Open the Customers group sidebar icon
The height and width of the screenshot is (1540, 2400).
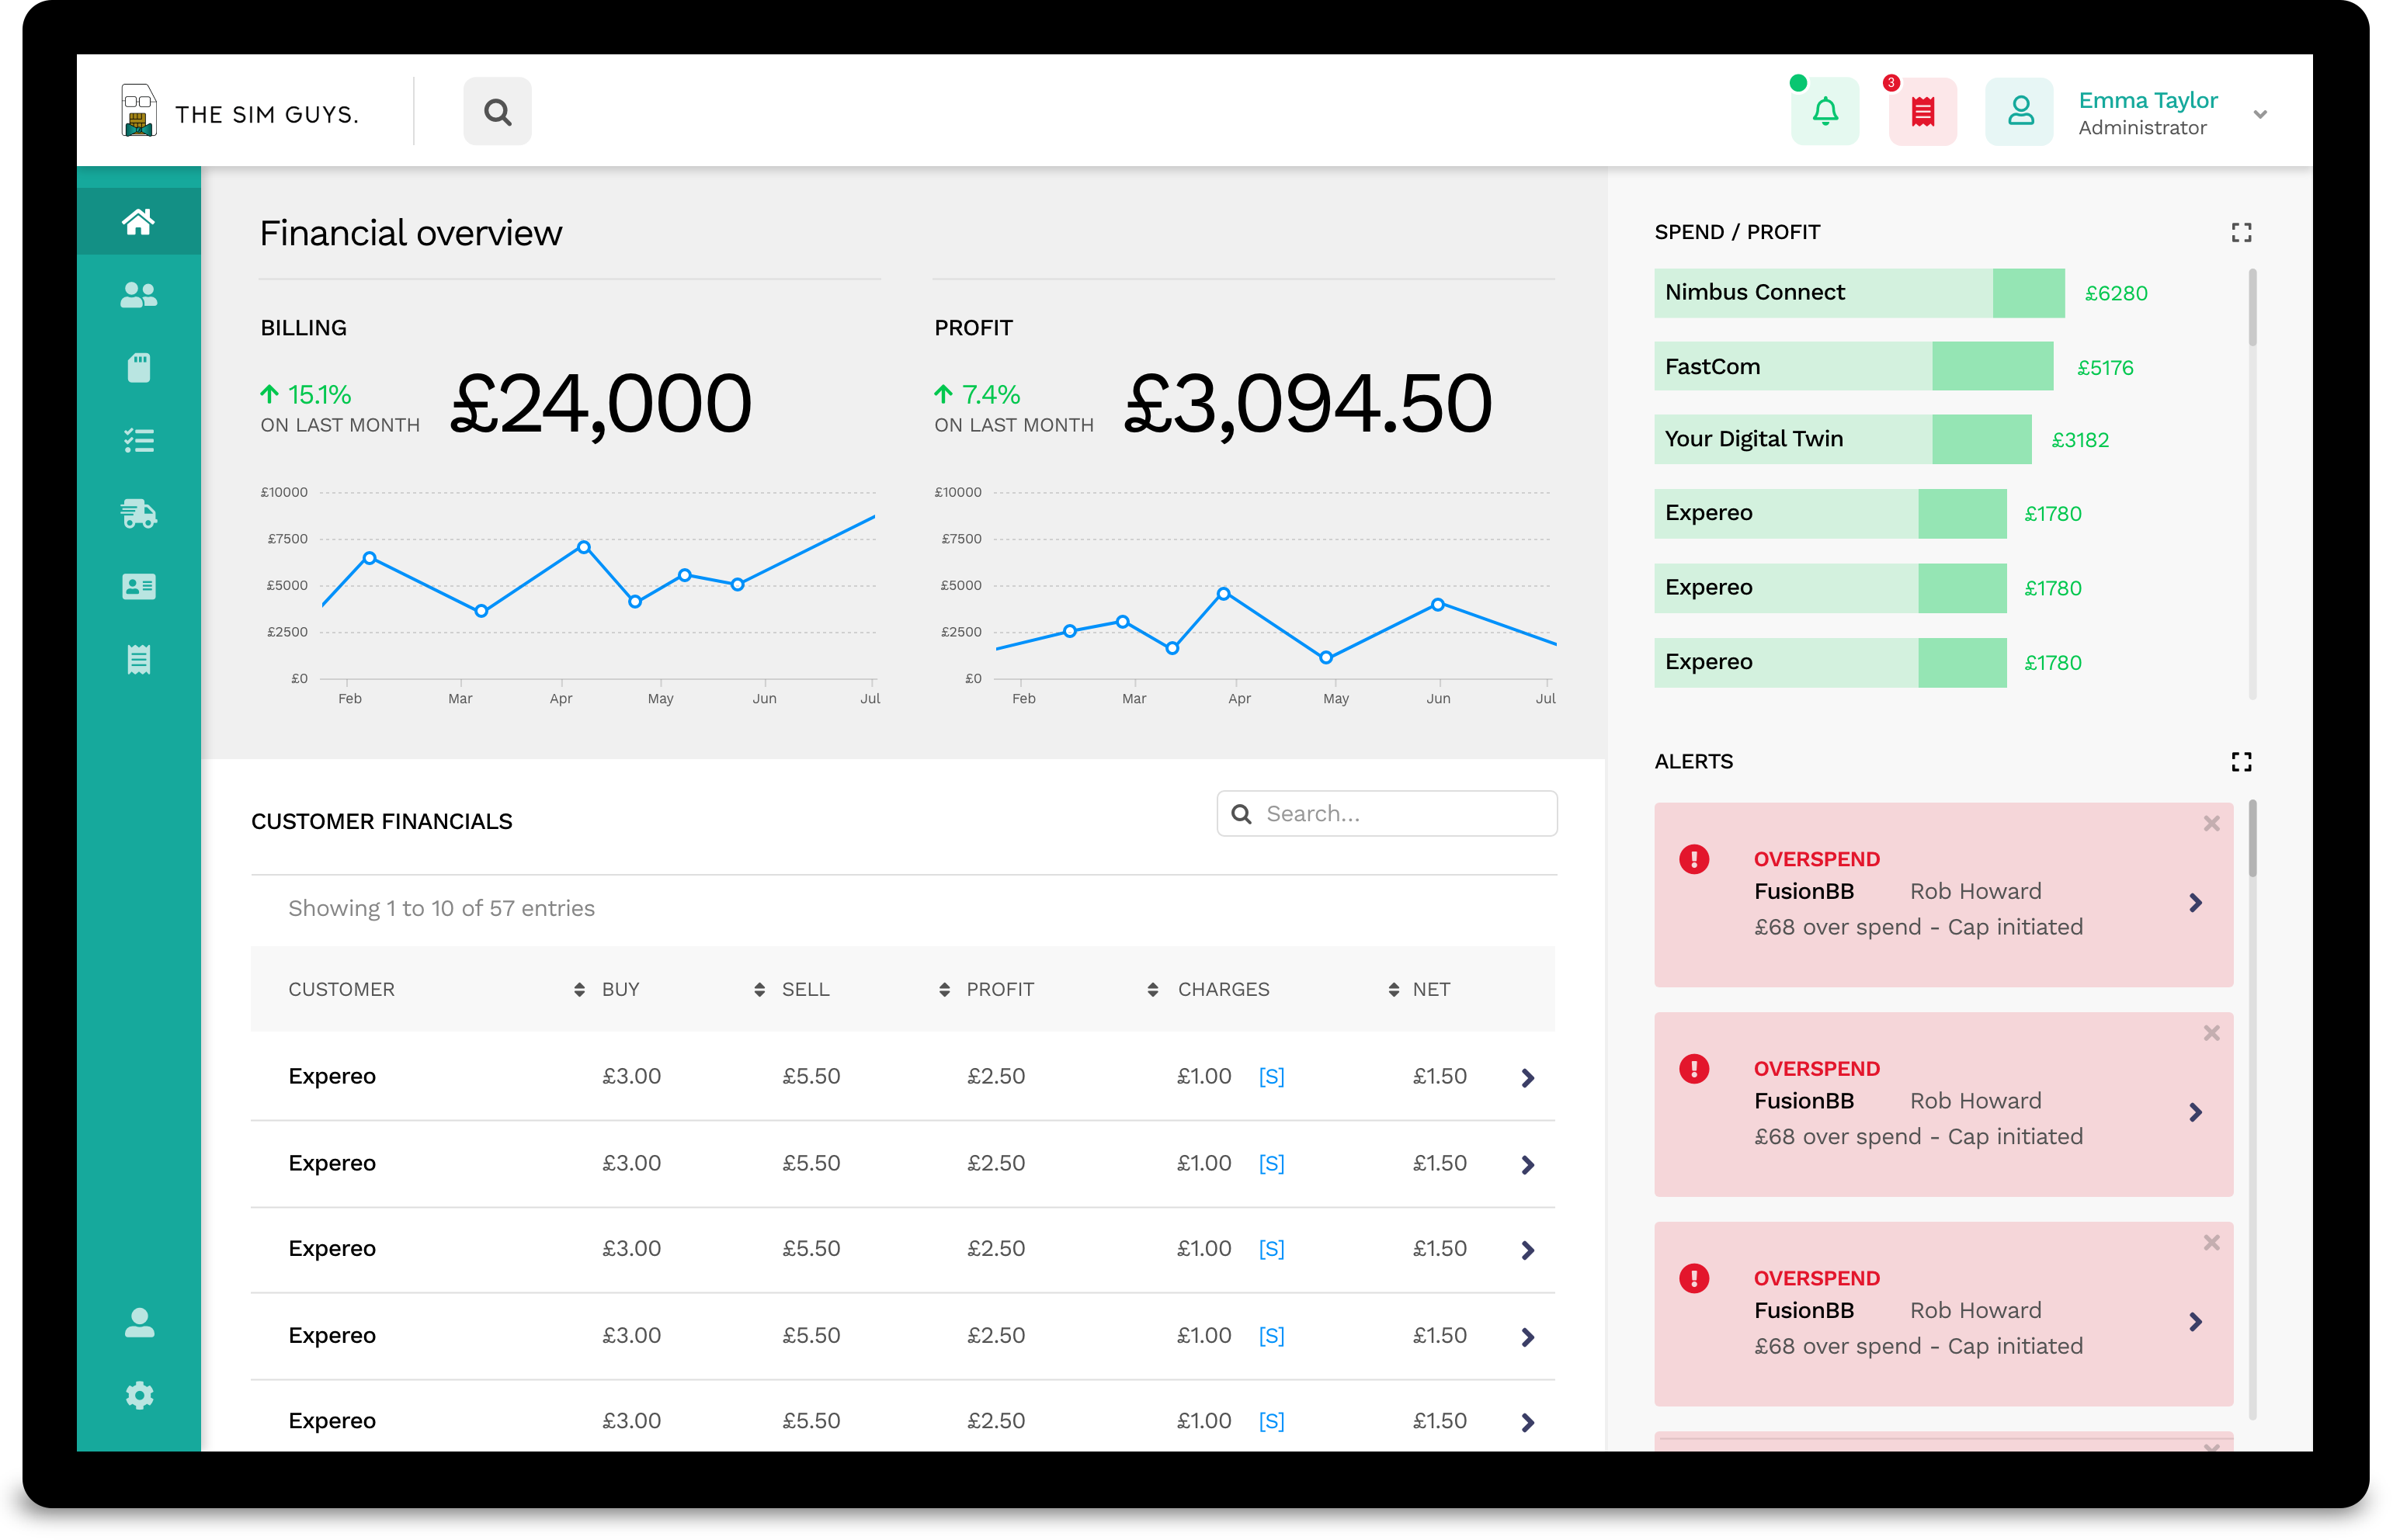[x=138, y=295]
